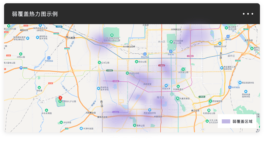Select the 灞河西岸滨河公园 park icon

226,28
